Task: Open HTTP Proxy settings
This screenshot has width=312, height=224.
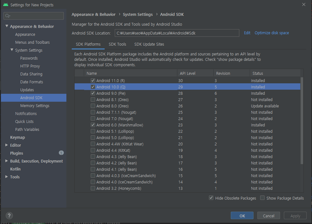Action: (30, 66)
